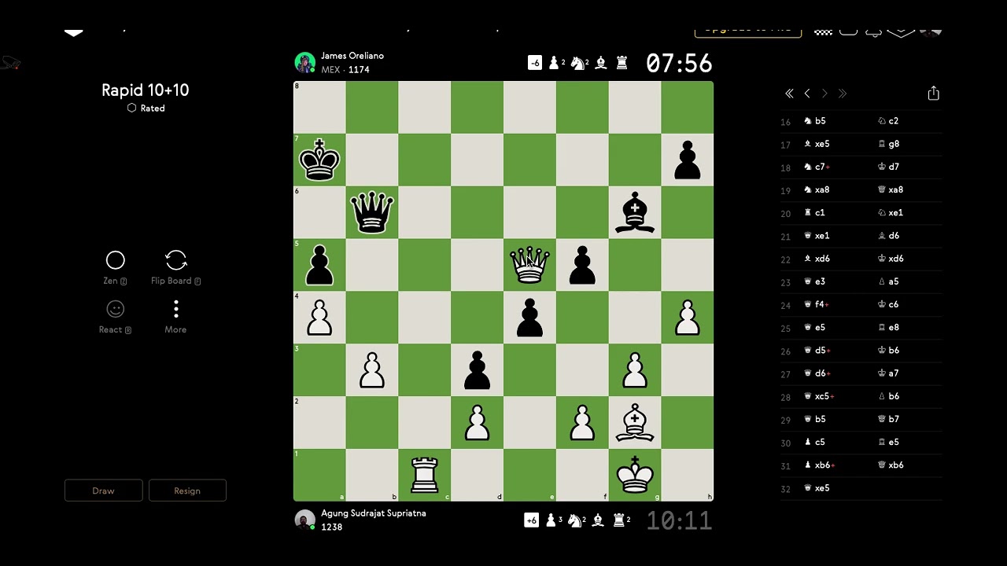Select move 27 black king a7

(x=887, y=373)
